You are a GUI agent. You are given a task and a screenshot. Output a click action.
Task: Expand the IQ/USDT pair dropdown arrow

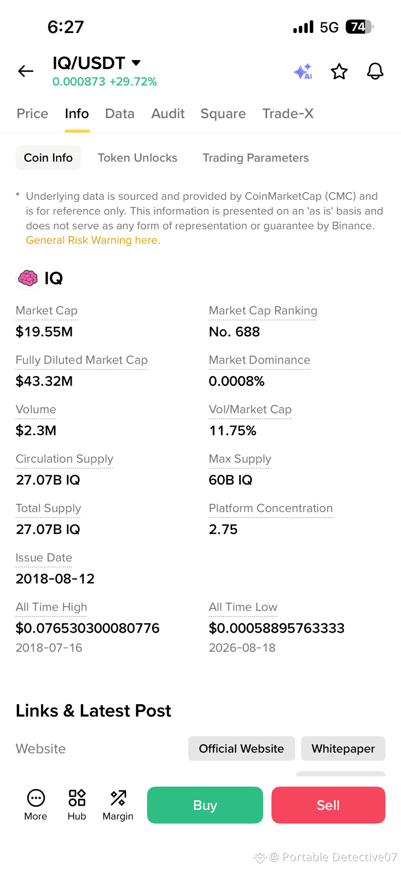(x=136, y=63)
